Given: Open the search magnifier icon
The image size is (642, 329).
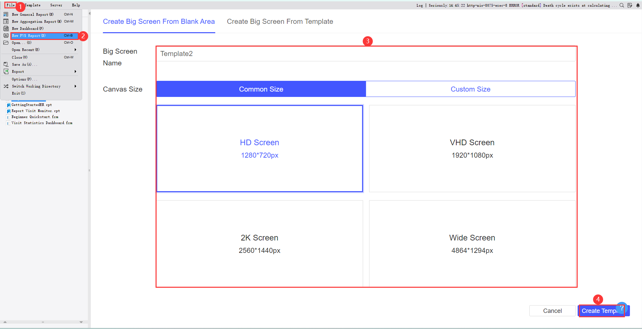Looking at the screenshot, I should tap(622, 5).
